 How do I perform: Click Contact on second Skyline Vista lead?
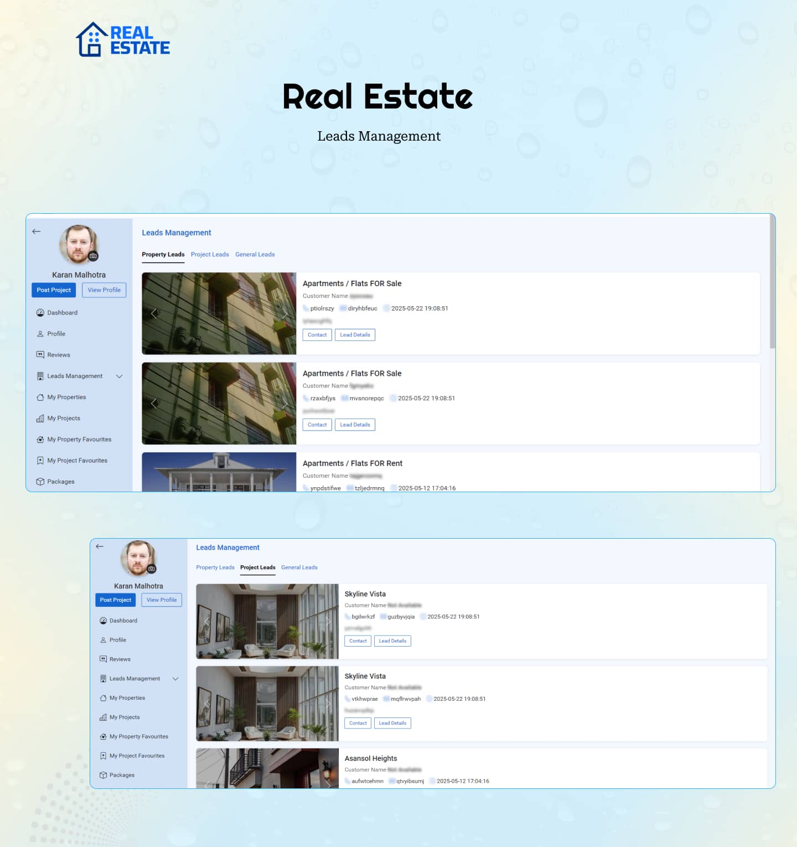tap(358, 723)
